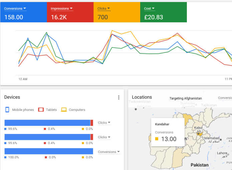Select the blue Conversions scorecard tile
232x170 pixels.
point(23,12)
